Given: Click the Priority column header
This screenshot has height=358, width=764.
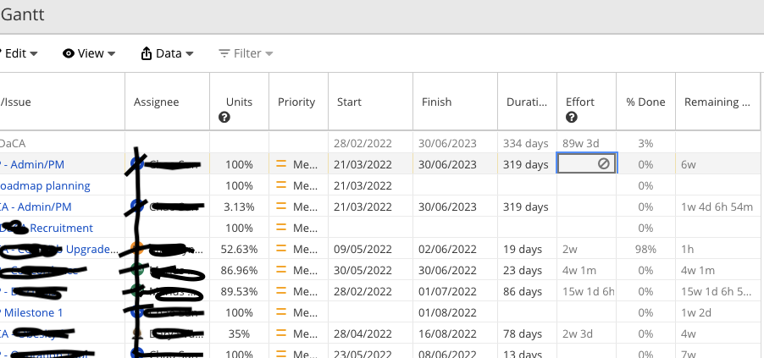Looking at the screenshot, I should 296,102.
